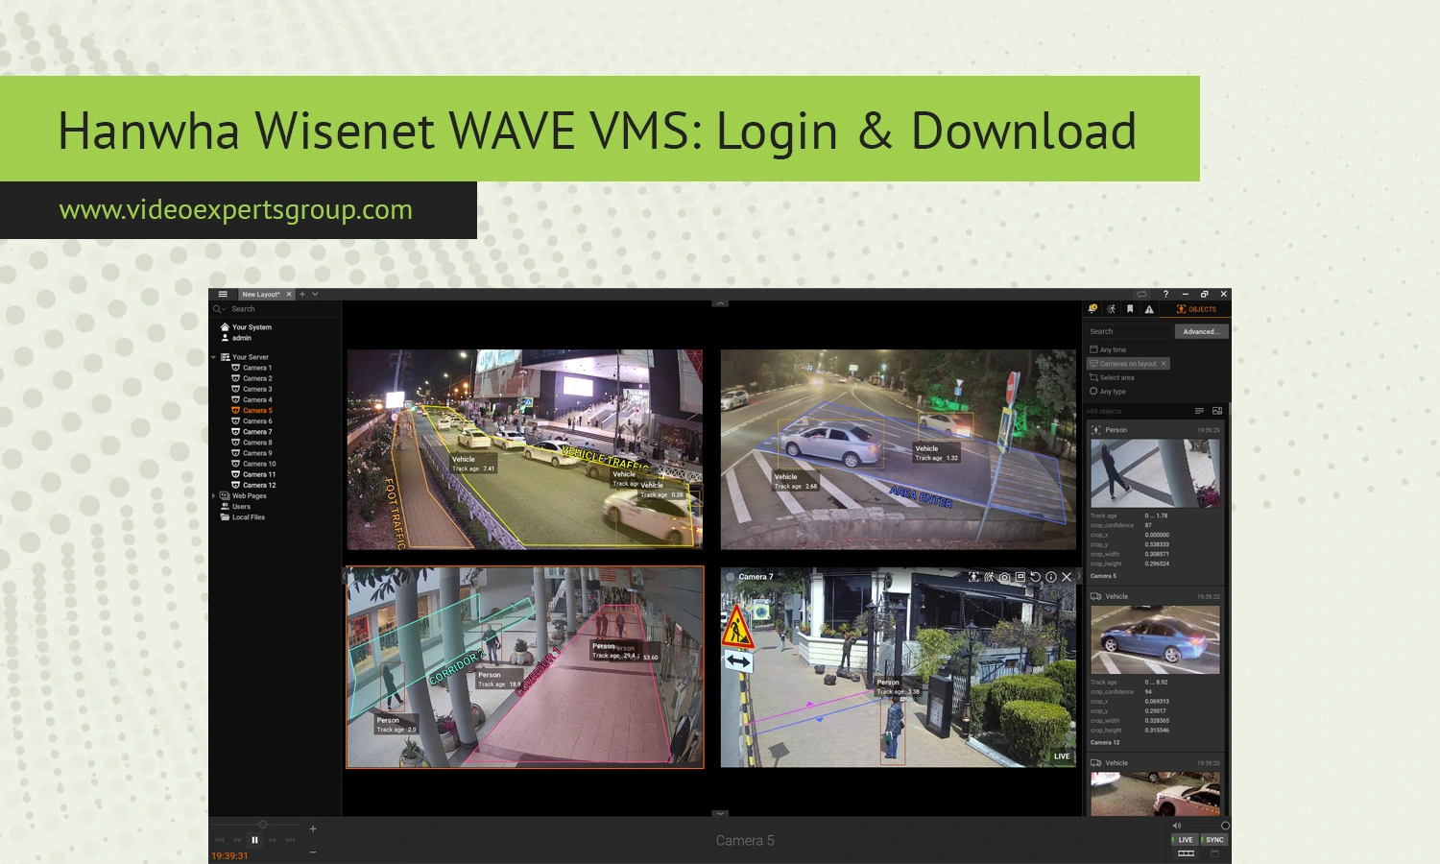Click the Camera 11 camera icon
1440x864 pixels.
(235, 474)
